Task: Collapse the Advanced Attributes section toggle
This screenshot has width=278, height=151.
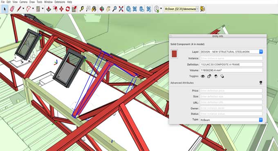Action: tap(261, 83)
